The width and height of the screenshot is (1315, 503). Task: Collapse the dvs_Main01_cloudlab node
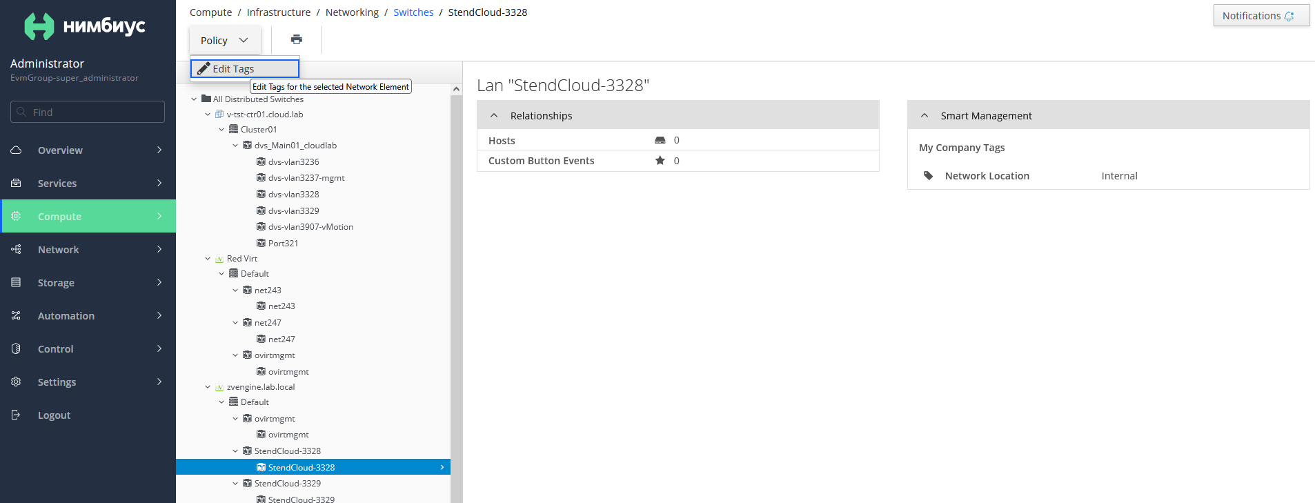click(x=235, y=146)
